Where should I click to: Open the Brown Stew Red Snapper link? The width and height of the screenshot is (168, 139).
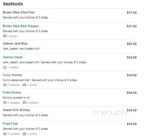point(21,26)
